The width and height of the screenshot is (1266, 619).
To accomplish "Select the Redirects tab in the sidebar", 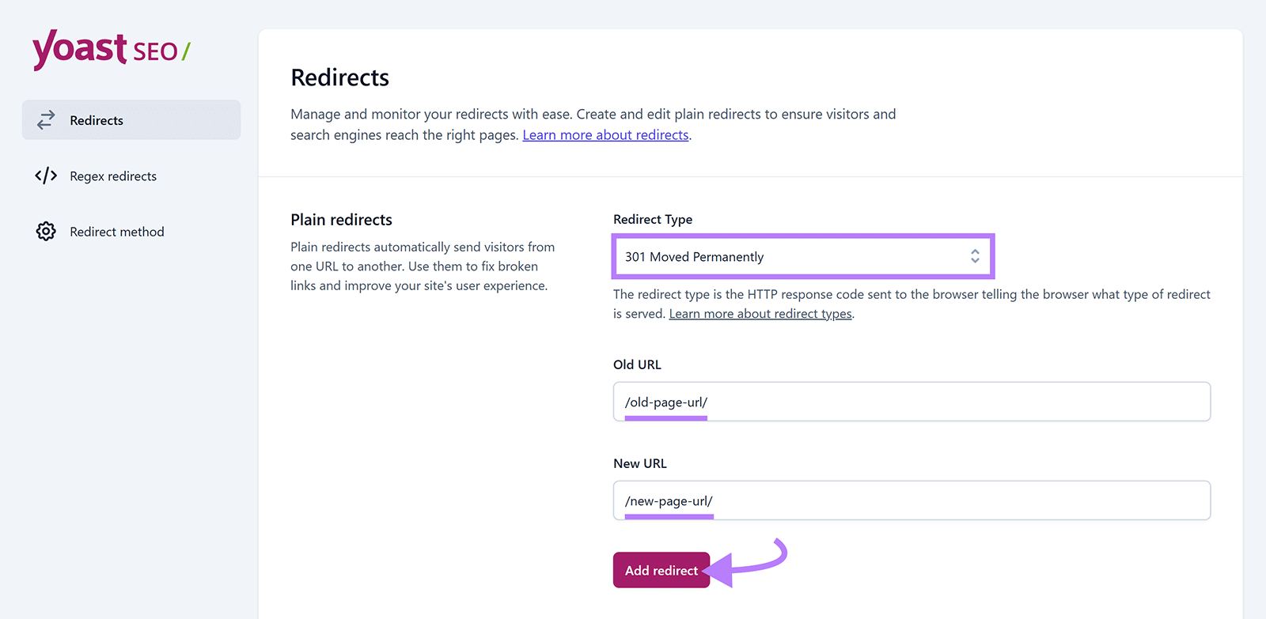I will point(97,119).
